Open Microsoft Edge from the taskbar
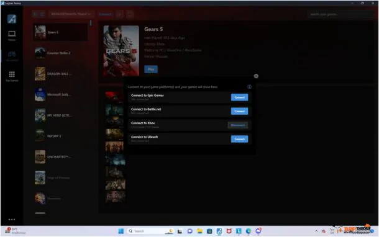 (249, 231)
